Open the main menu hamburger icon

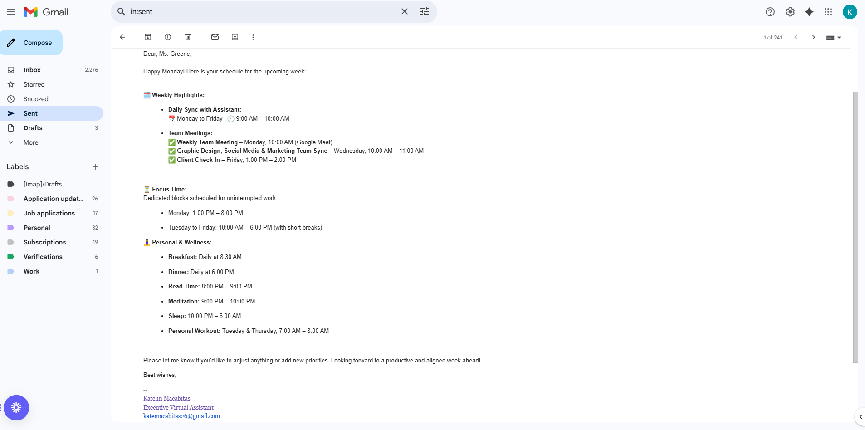click(x=11, y=12)
